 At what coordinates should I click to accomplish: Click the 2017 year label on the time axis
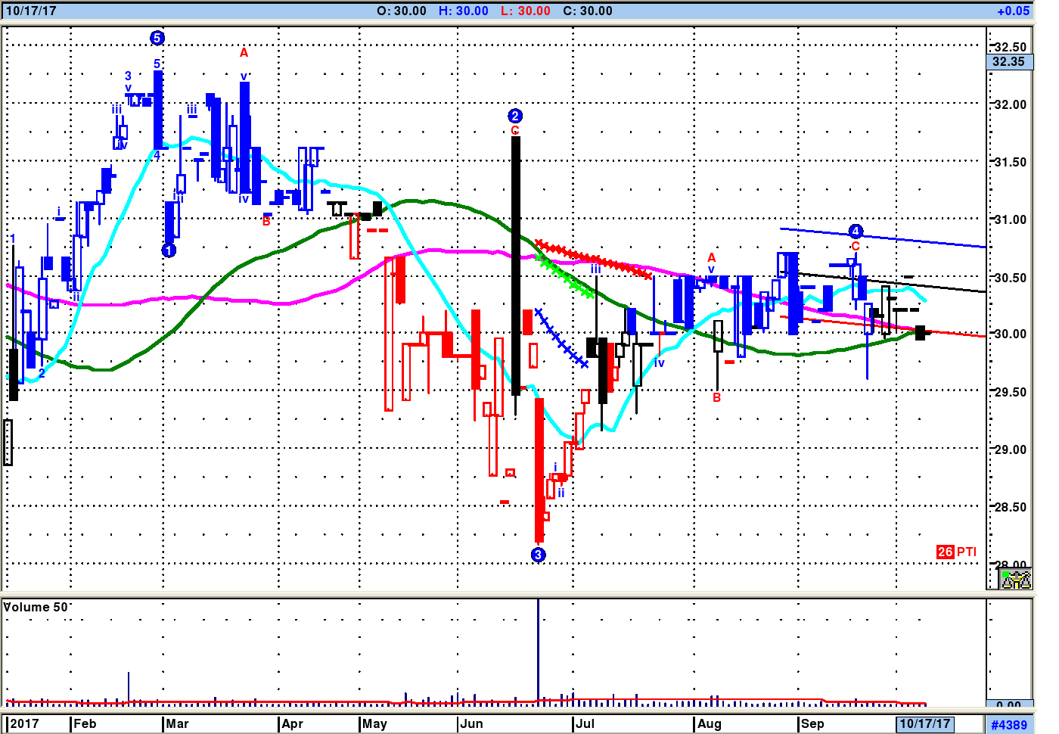tap(24, 723)
